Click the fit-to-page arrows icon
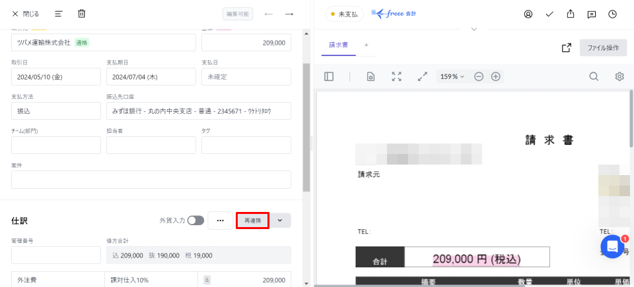 point(397,76)
